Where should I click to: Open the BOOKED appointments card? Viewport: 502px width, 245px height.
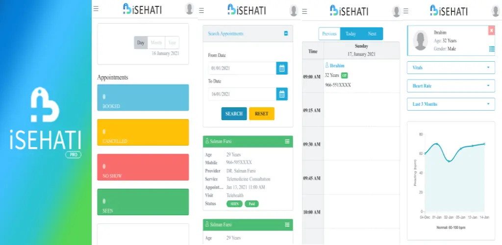coord(143,98)
